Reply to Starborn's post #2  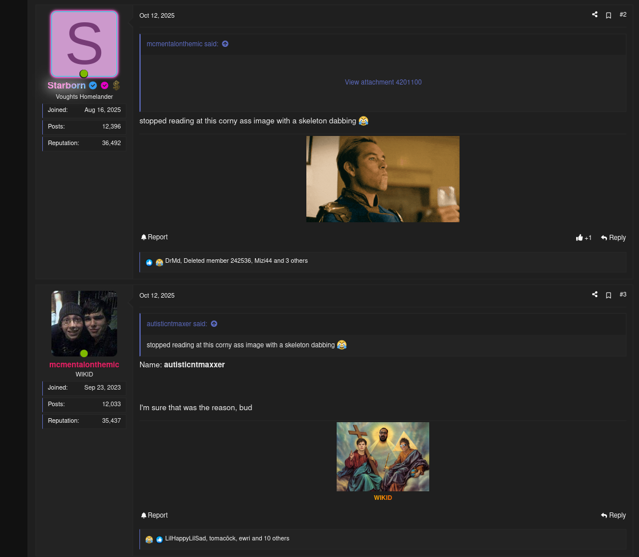(613, 238)
